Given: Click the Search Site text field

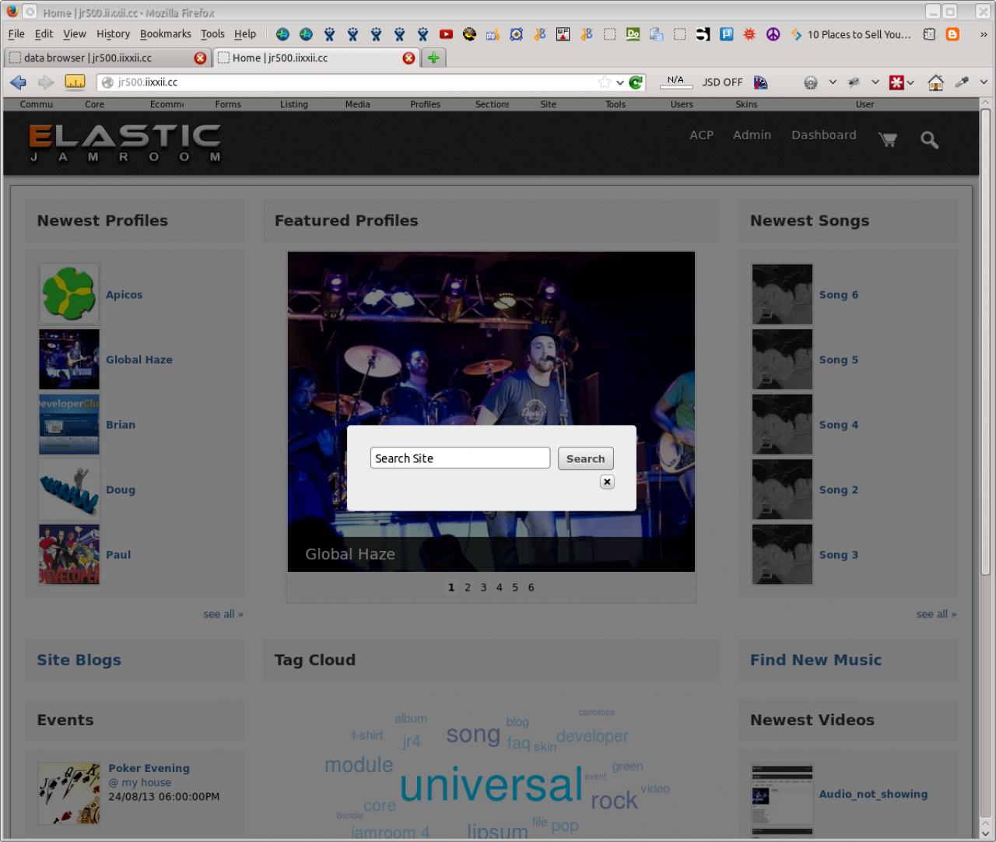Looking at the screenshot, I should point(460,458).
